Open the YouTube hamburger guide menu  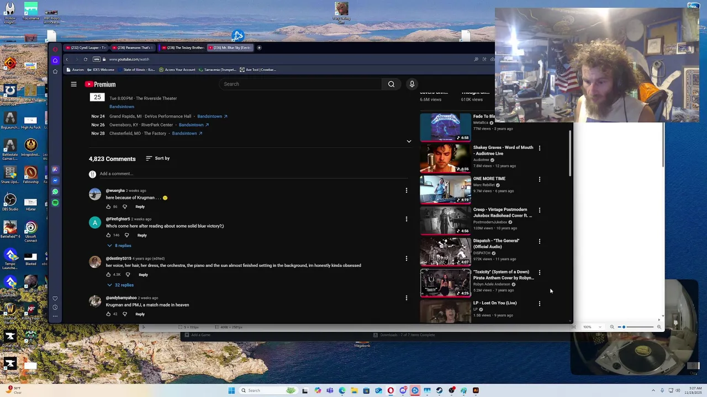tap(73, 84)
